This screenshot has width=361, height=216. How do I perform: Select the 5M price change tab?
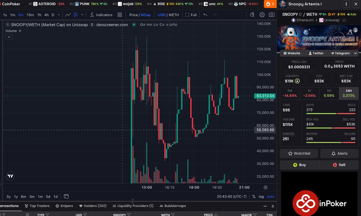(x=290, y=93)
